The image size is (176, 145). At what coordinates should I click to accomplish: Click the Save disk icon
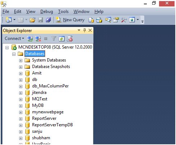(x=40, y=20)
